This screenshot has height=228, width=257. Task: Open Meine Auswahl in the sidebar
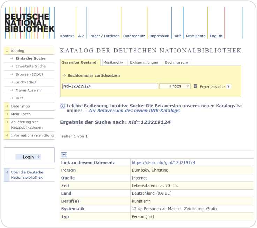click(29, 90)
